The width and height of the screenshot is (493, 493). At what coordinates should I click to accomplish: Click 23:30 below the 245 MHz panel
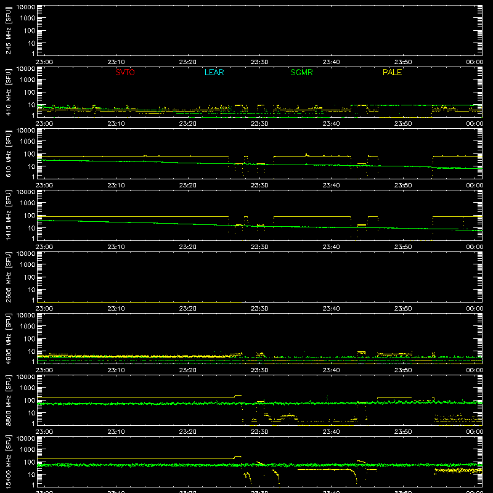pos(259,62)
